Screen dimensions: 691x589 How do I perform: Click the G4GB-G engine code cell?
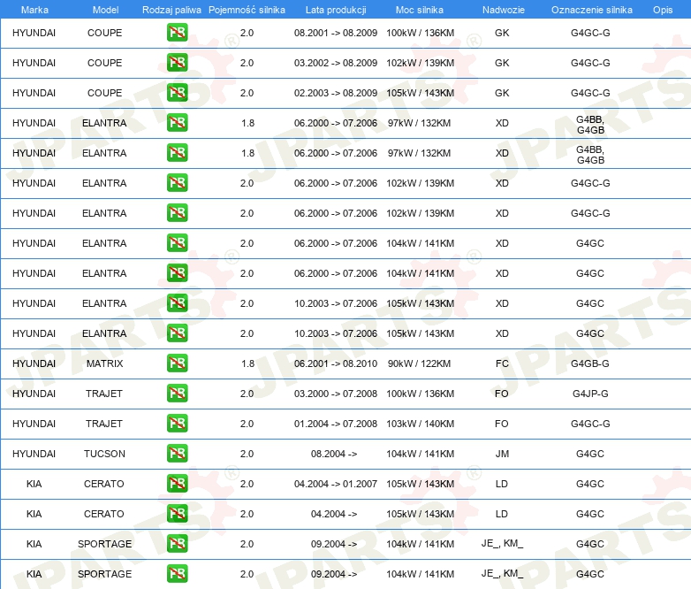coord(590,363)
